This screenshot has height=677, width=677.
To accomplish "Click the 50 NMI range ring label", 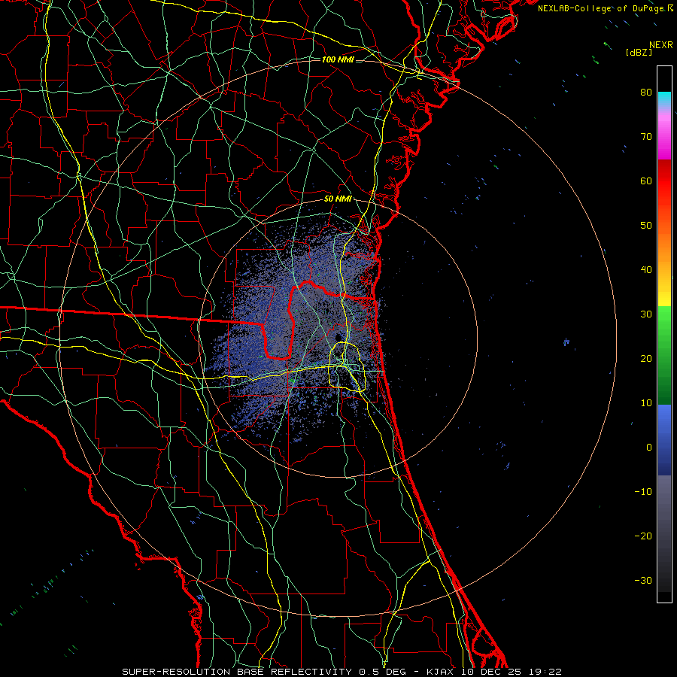I will click(x=338, y=199).
